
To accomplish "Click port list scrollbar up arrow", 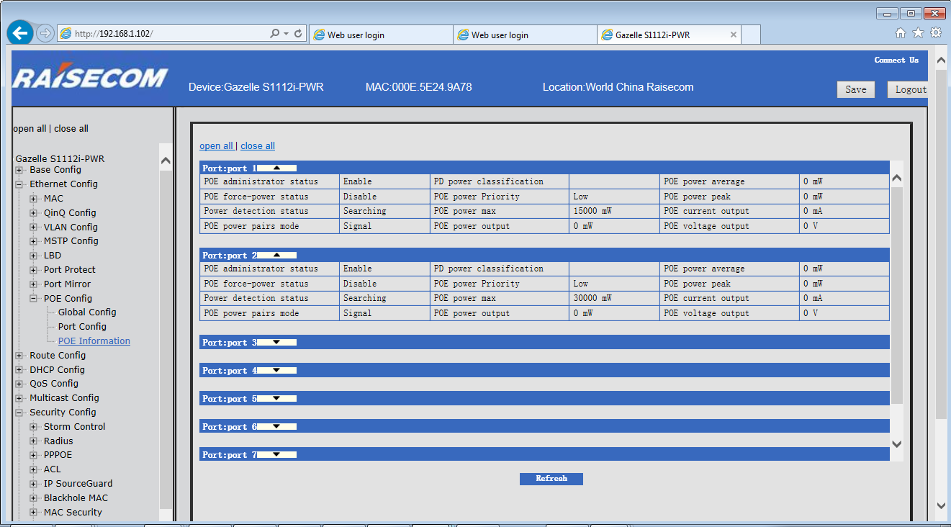I will (x=896, y=178).
